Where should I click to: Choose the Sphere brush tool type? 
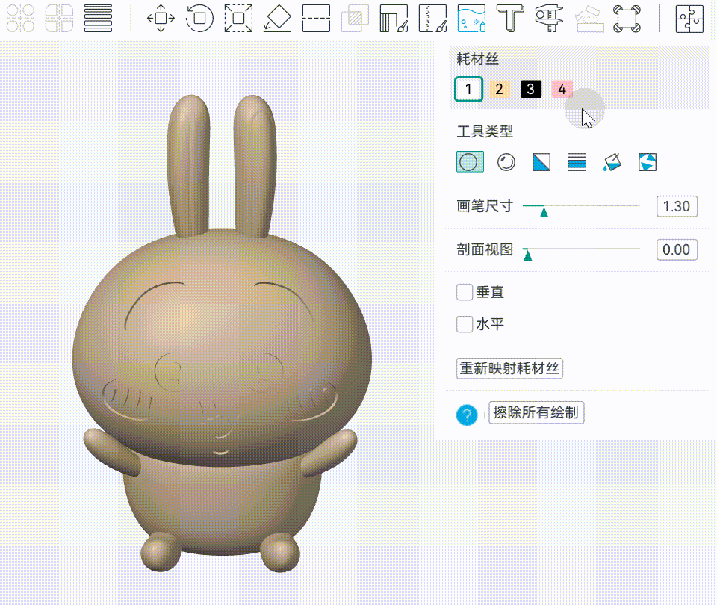[506, 162]
